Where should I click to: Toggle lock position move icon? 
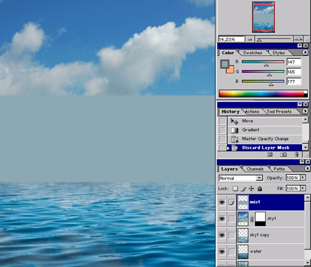pos(251,189)
